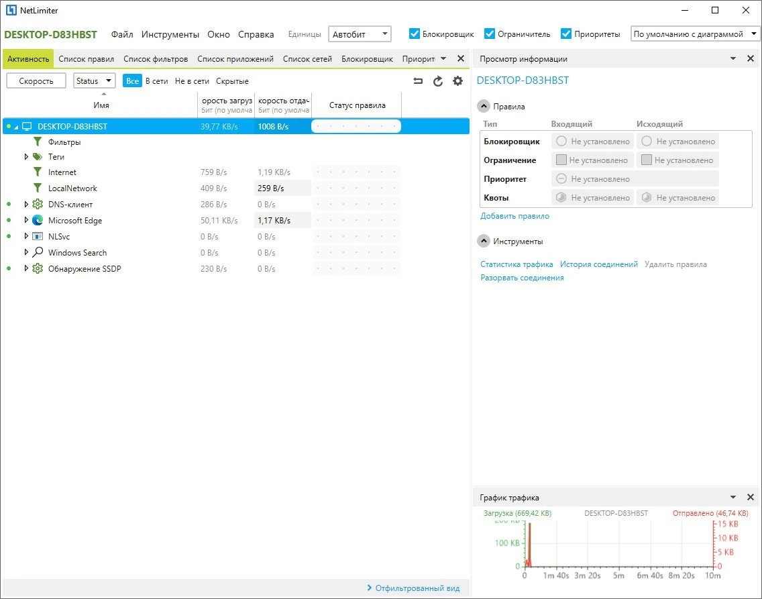Open the Справка menu
This screenshot has height=599, width=762.
coord(256,34)
